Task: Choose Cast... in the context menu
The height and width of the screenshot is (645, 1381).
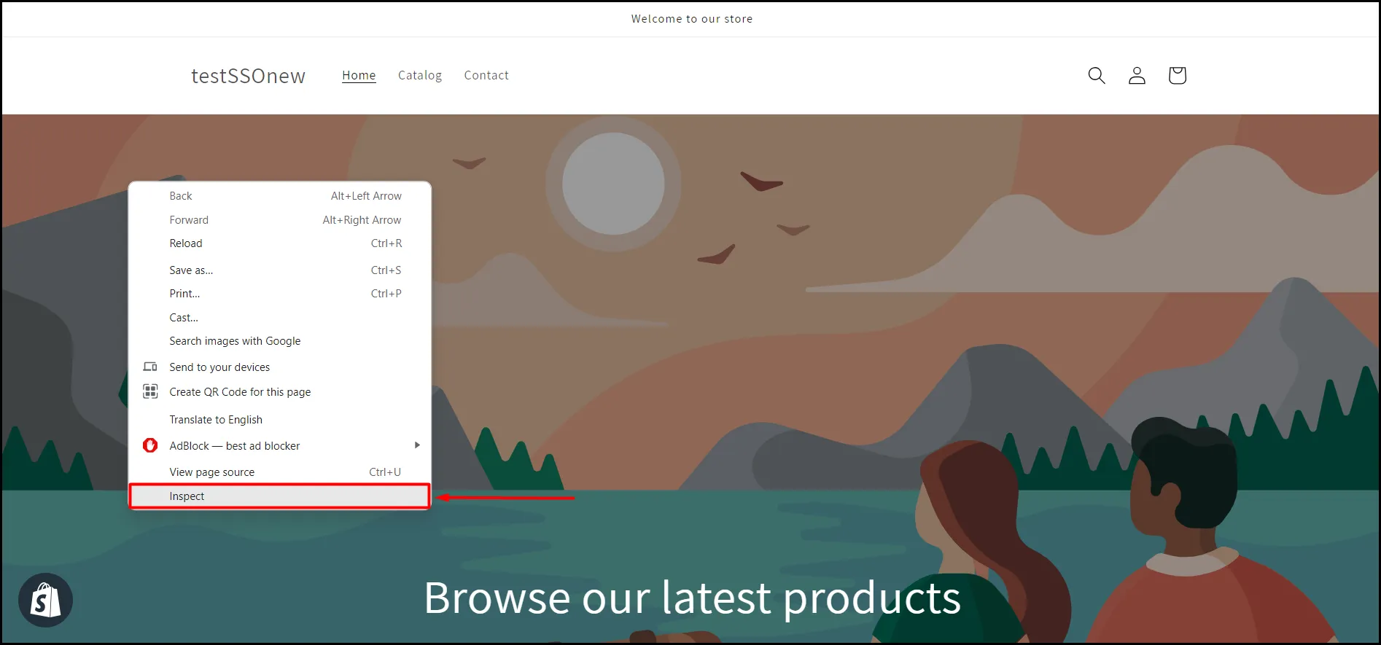Action: pos(280,318)
